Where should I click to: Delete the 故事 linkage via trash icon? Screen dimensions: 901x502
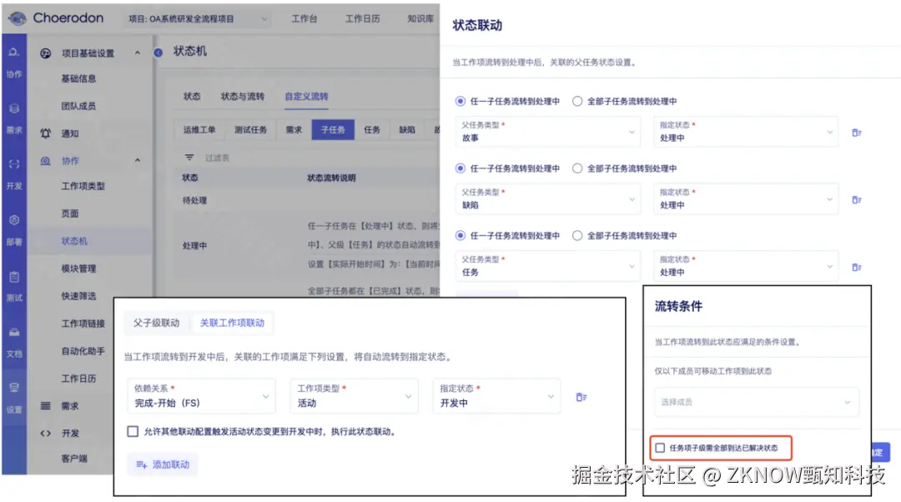(856, 131)
